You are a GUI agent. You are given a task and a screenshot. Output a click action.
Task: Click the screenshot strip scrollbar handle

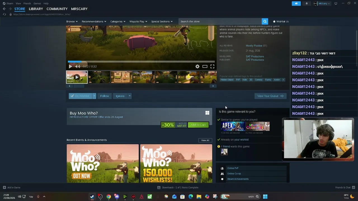click(x=79, y=86)
